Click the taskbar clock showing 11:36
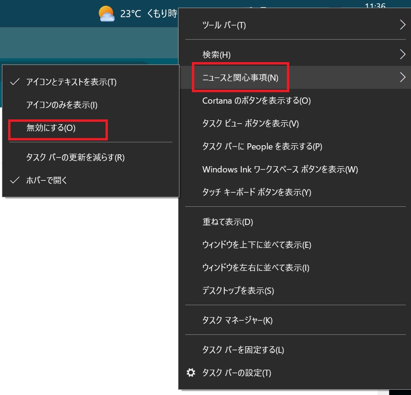 375,5
